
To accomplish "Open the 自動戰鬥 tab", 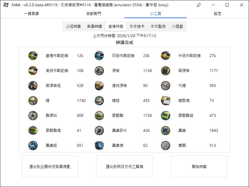I will click(x=93, y=14).
